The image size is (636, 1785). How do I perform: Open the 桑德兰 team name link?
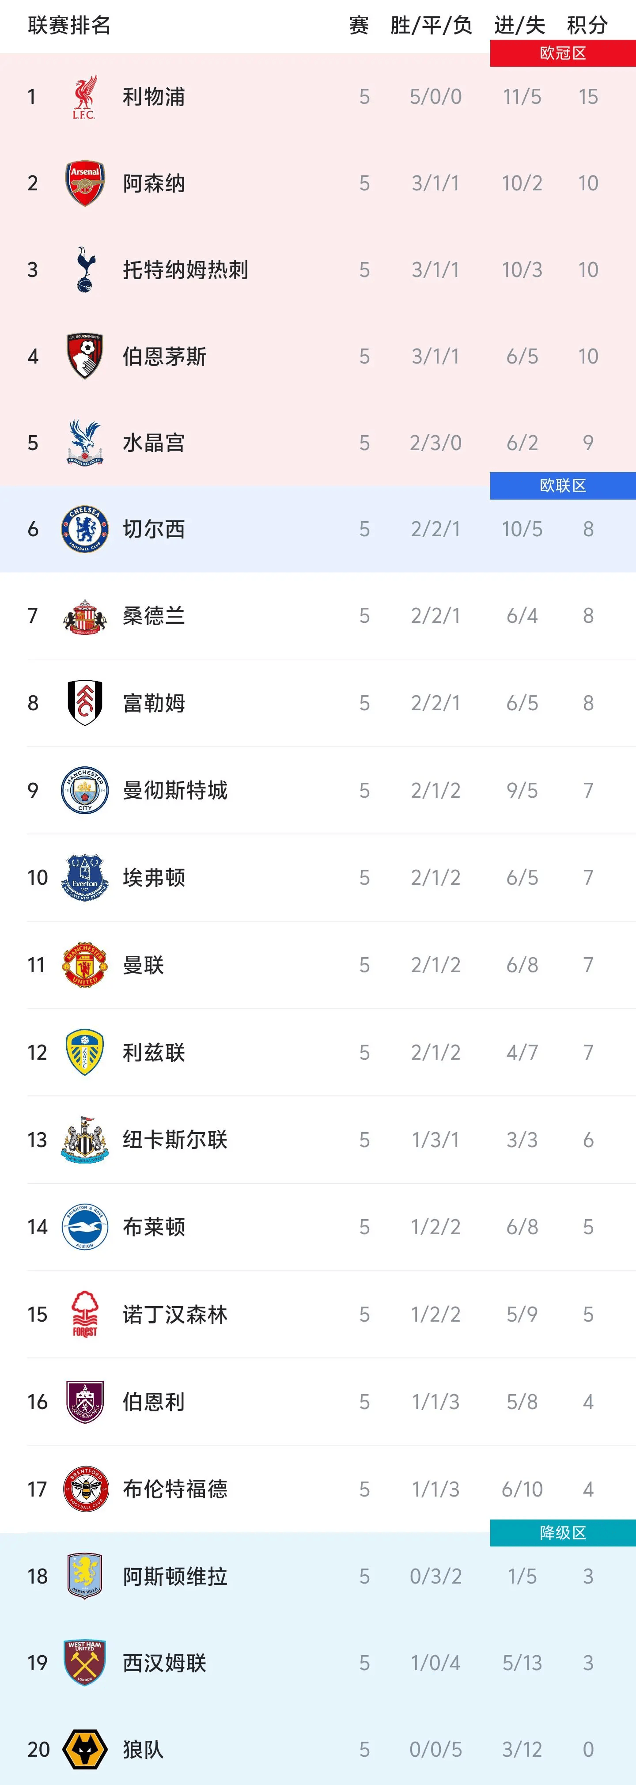(x=154, y=615)
